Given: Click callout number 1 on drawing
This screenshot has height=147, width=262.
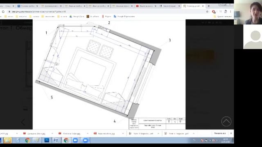Looking at the screenshot, I should point(46,33).
